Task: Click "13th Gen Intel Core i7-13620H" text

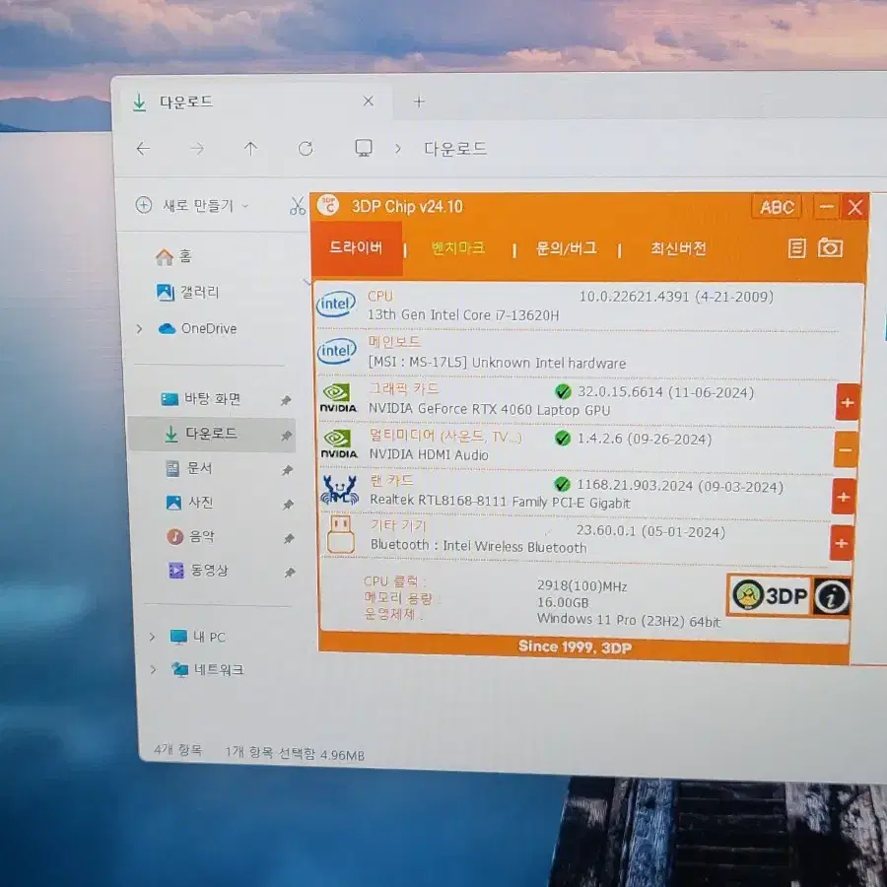Action: pyautogui.click(x=463, y=315)
